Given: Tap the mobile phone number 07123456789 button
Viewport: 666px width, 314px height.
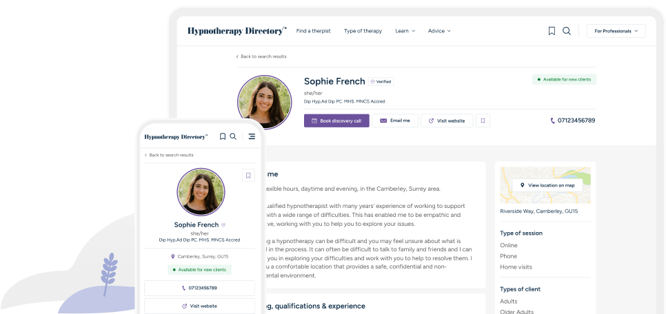Looking at the screenshot, I should click(200, 288).
